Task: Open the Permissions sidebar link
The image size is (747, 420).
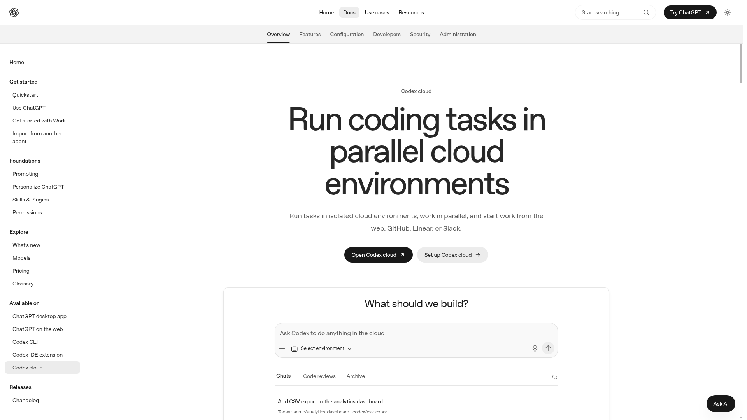Action: point(27,212)
